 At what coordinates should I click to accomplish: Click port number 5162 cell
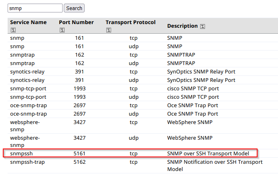[x=79, y=162]
